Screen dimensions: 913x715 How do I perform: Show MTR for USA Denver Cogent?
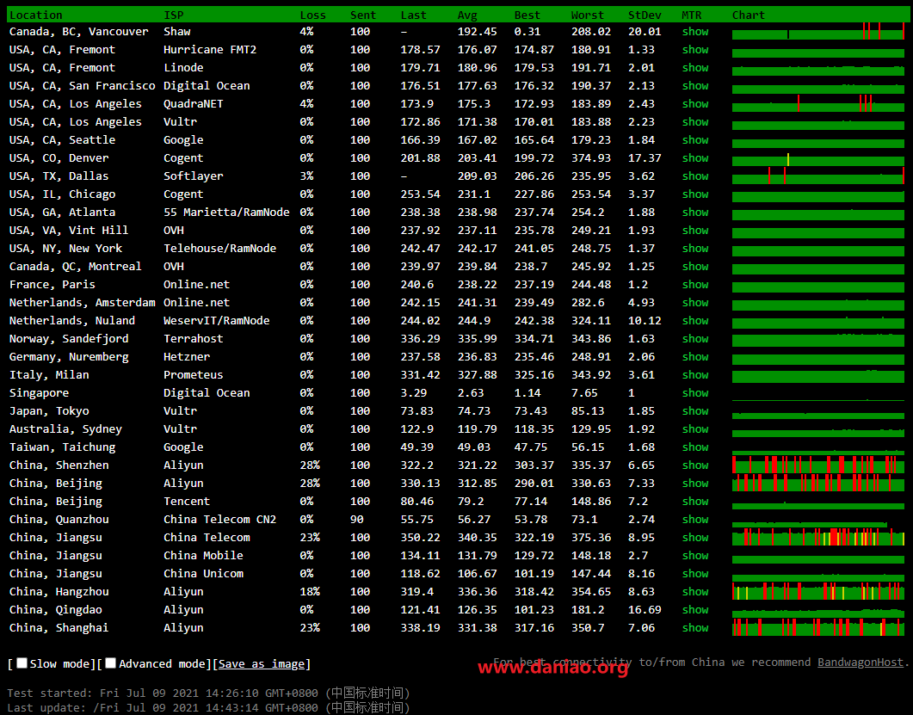point(694,157)
